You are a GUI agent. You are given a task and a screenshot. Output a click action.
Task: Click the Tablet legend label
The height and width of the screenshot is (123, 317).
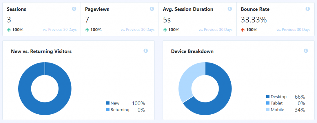pos(276,103)
